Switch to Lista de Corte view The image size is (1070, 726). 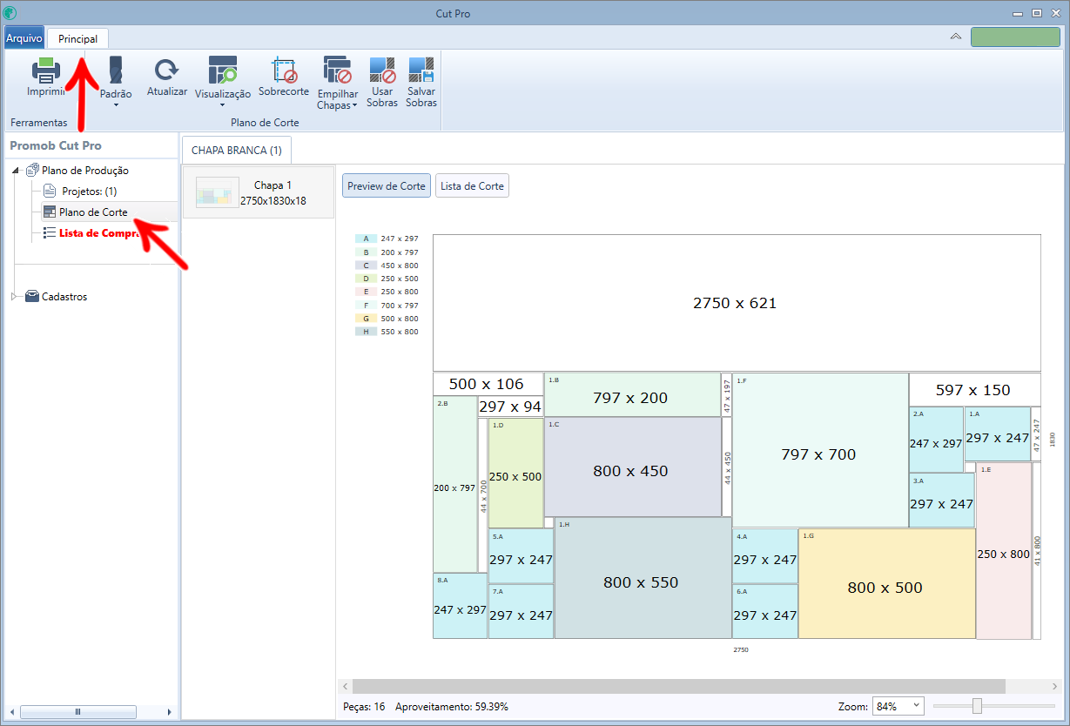point(472,185)
